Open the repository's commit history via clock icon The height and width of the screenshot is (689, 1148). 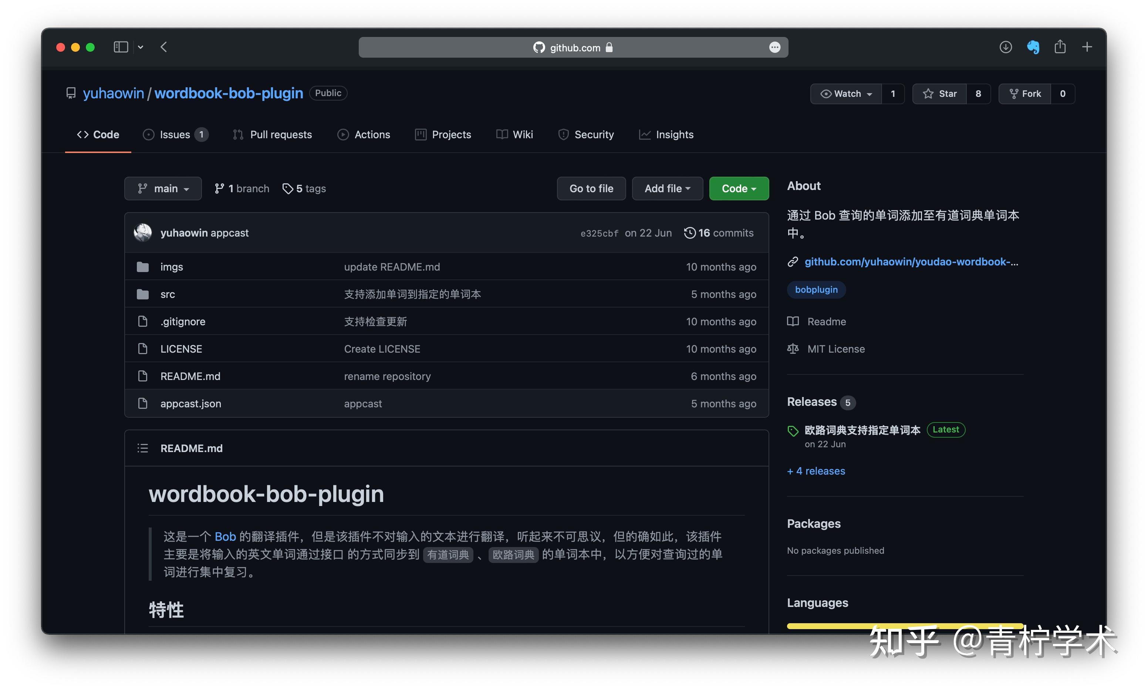tap(690, 233)
